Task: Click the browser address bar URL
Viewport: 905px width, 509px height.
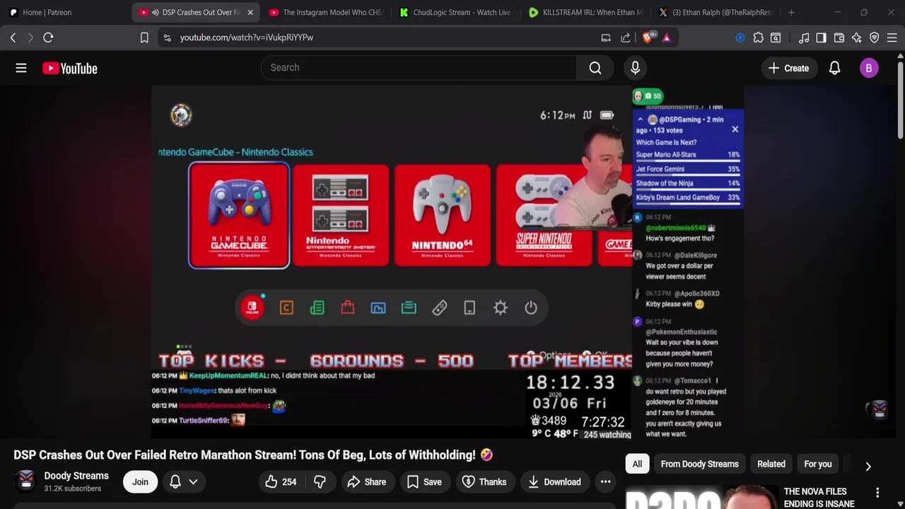Action: tap(246, 37)
